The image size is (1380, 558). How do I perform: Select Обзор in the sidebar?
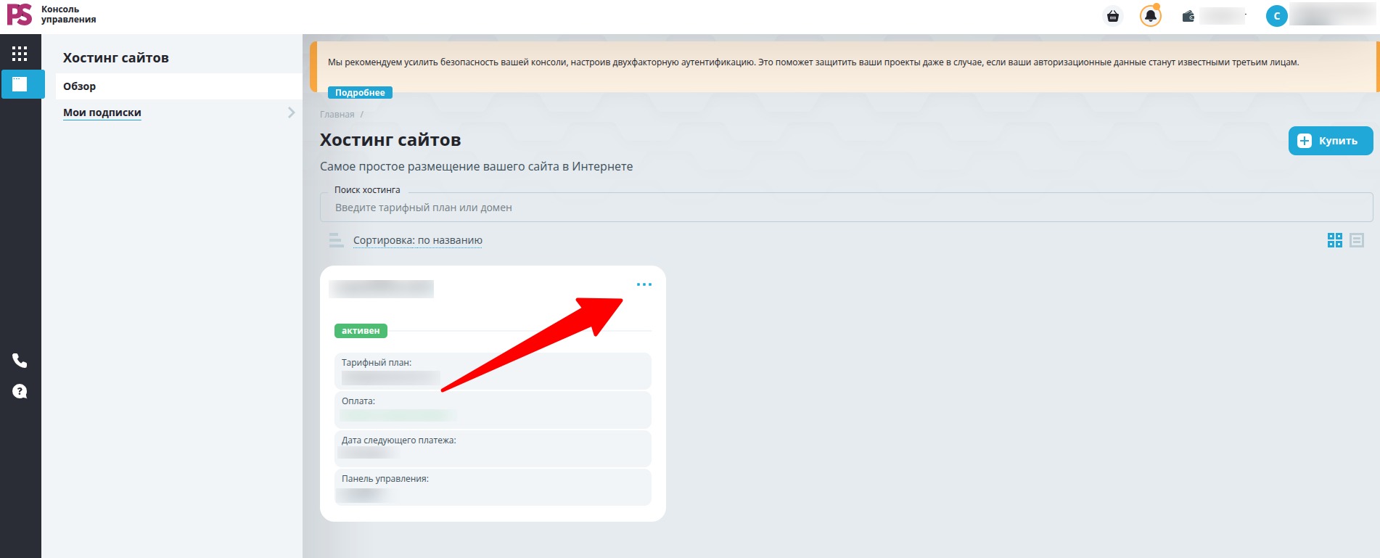(x=178, y=86)
